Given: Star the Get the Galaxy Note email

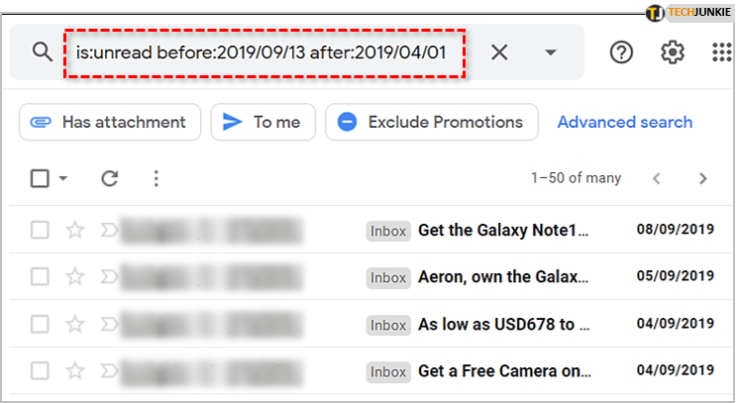Looking at the screenshot, I should [75, 231].
